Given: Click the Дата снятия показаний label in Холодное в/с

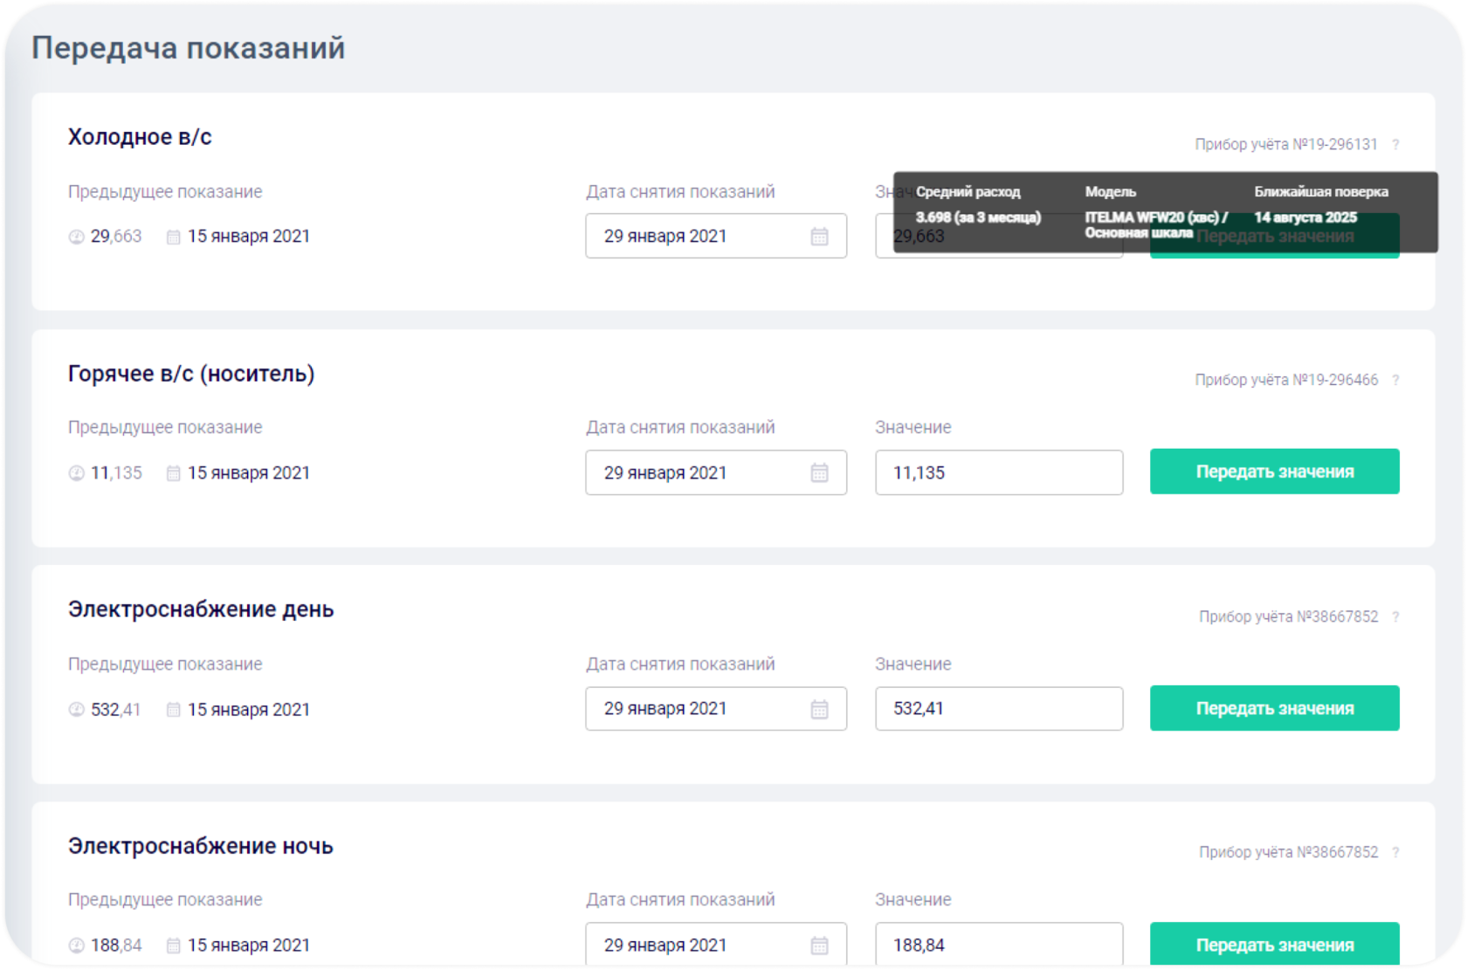Looking at the screenshot, I should [x=680, y=192].
